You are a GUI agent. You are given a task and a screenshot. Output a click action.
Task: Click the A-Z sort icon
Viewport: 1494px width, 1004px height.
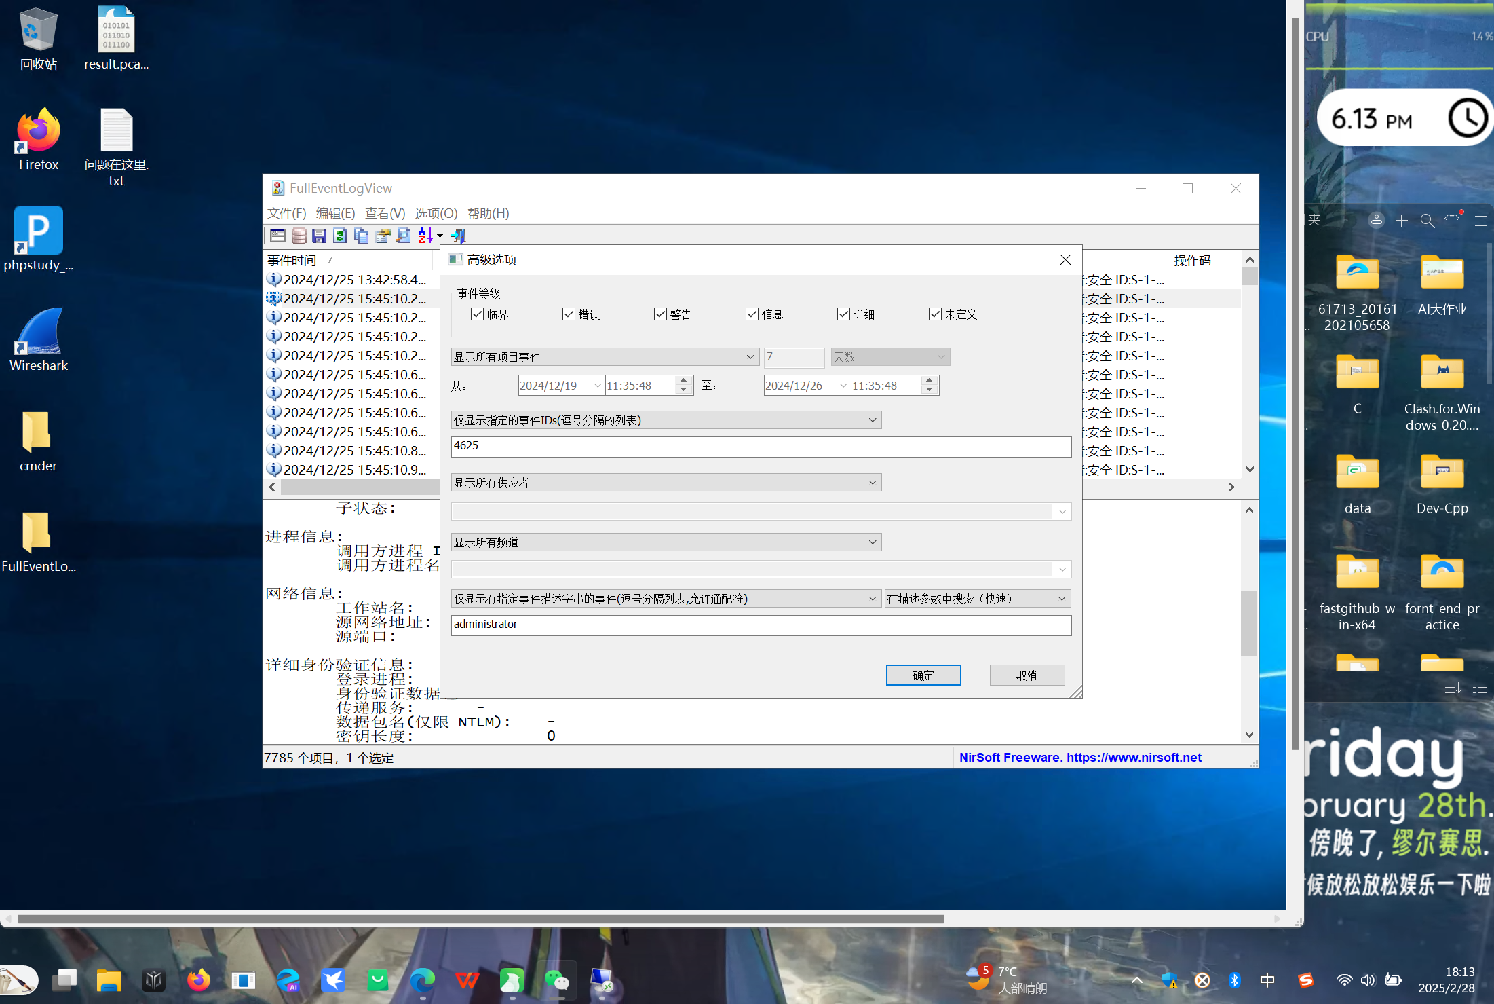coord(425,236)
